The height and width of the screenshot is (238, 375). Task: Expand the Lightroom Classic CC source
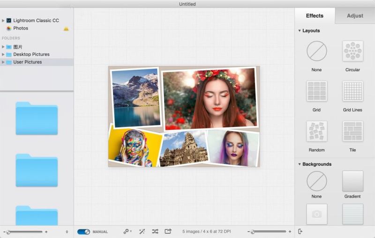(3, 21)
